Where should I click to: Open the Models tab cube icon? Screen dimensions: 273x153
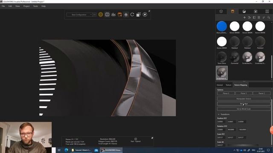pyautogui.click(x=221, y=11)
